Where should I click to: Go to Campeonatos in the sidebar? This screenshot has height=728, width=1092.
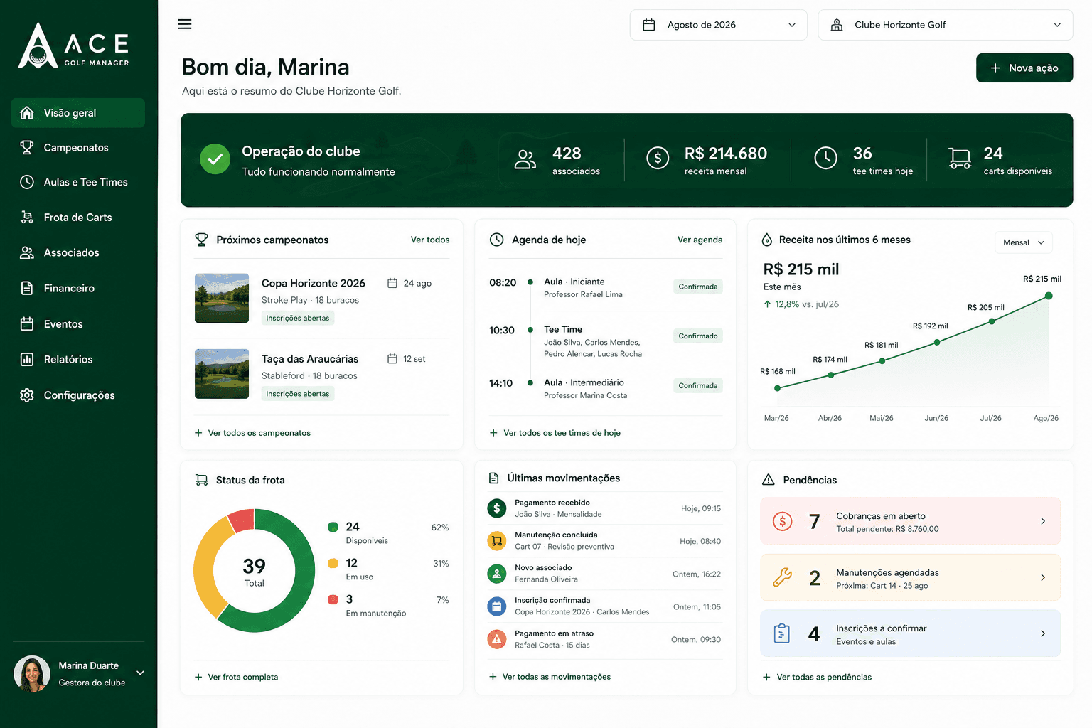coord(78,147)
